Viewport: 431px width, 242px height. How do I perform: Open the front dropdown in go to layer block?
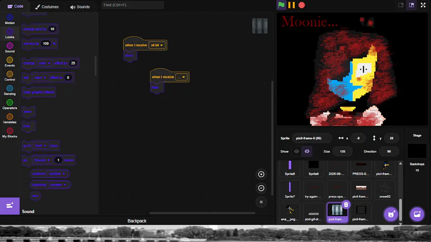point(40,146)
